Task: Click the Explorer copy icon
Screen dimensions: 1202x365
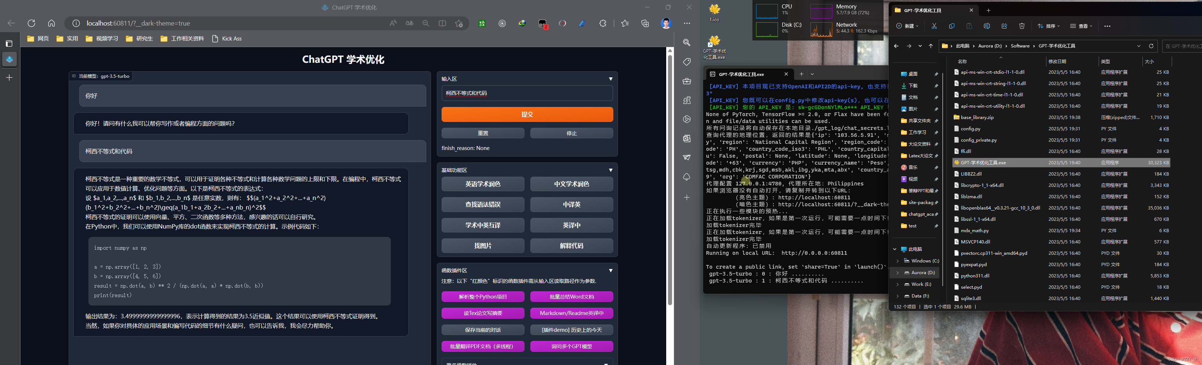Action: (x=951, y=26)
